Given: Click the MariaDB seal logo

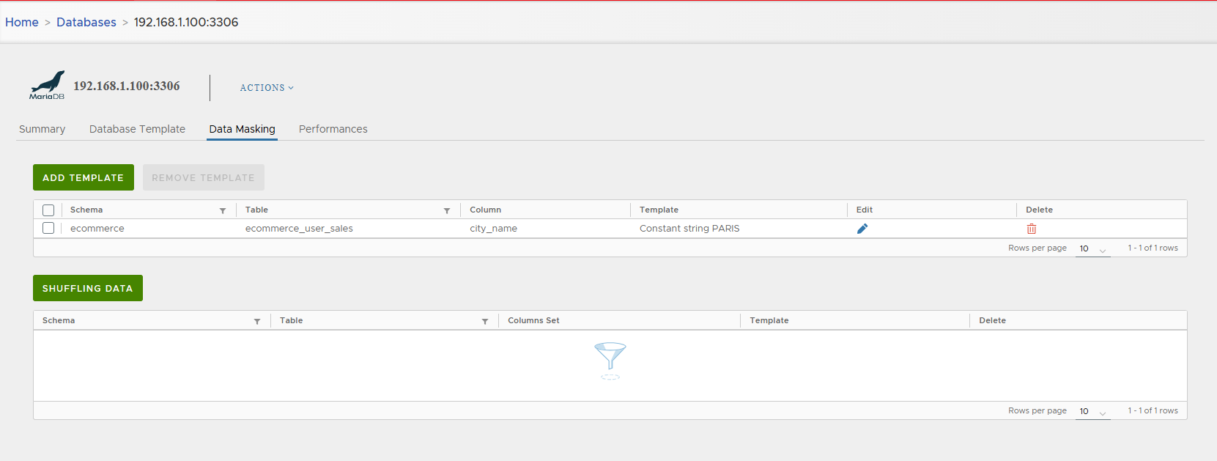Looking at the screenshot, I should click(x=47, y=85).
